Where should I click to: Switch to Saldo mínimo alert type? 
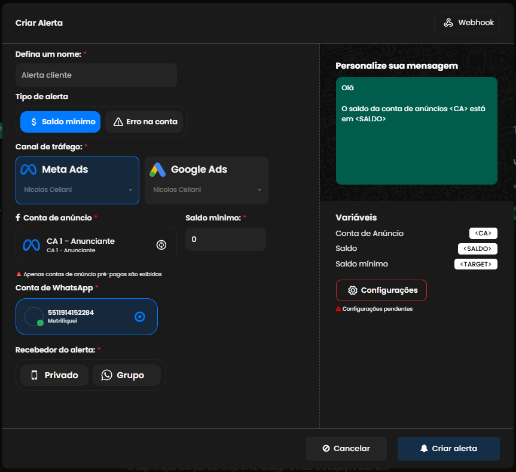coord(60,122)
